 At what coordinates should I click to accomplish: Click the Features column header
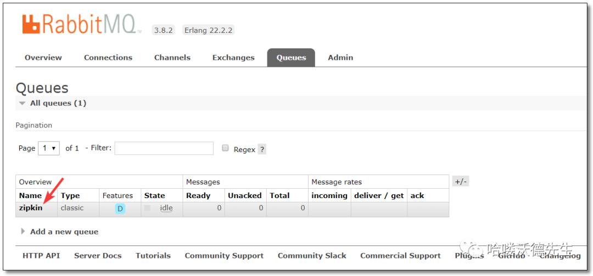coord(118,195)
